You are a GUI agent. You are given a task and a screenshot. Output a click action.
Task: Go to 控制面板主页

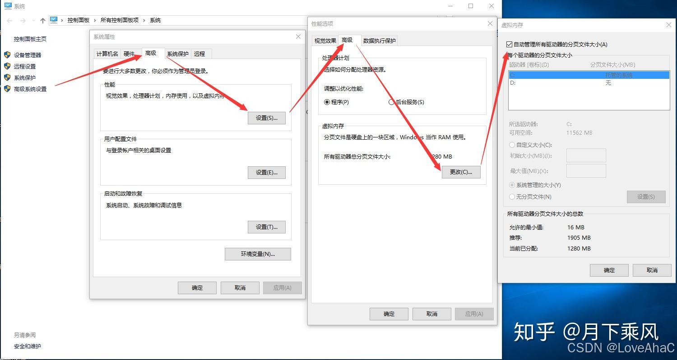(x=30, y=39)
